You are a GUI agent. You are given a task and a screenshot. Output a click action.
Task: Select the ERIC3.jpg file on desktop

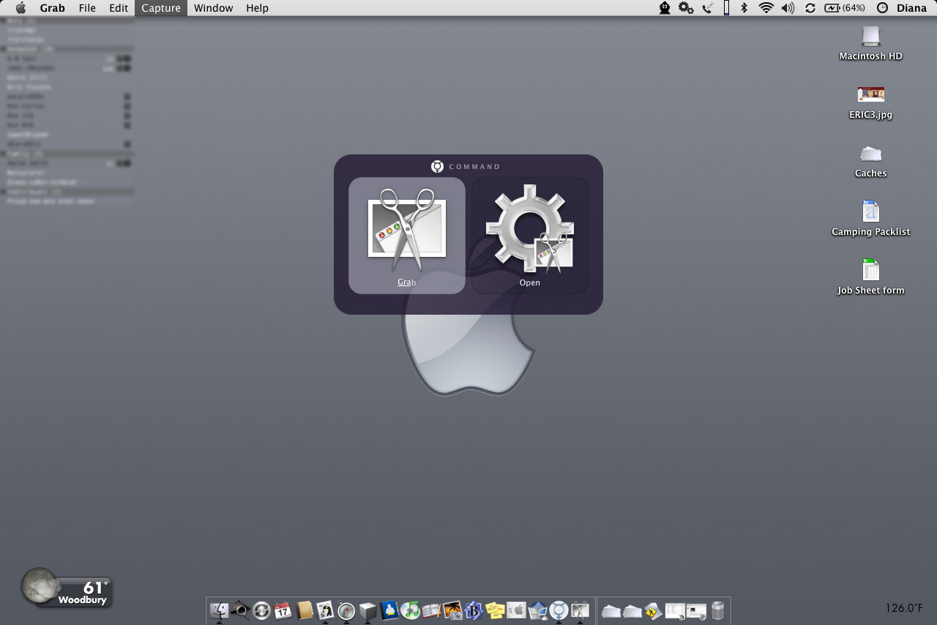point(870,102)
